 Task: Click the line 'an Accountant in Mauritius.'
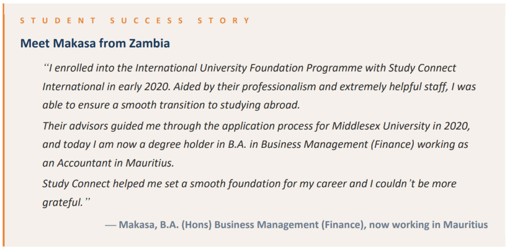(108, 163)
